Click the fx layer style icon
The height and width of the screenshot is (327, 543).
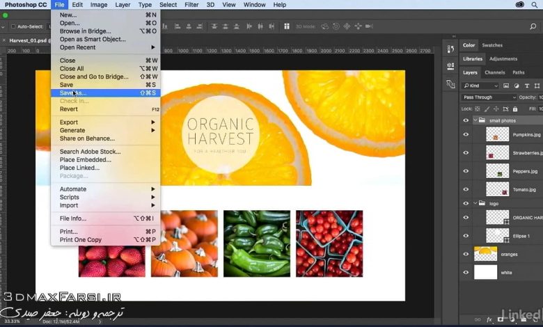(489, 320)
